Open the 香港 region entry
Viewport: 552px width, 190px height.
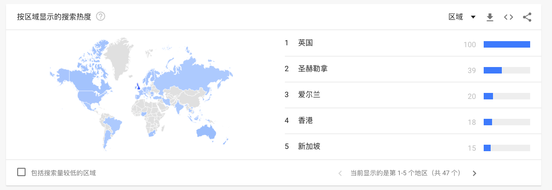[305, 121]
